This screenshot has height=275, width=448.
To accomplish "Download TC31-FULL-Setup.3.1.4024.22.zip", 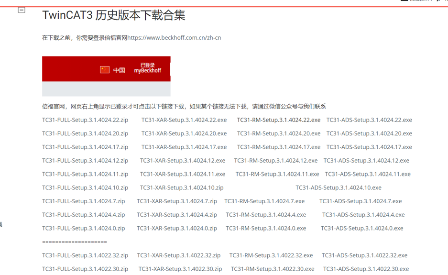I will pos(85,120).
